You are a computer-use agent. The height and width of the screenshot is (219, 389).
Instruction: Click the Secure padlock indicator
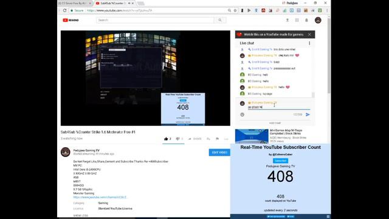[77, 10]
